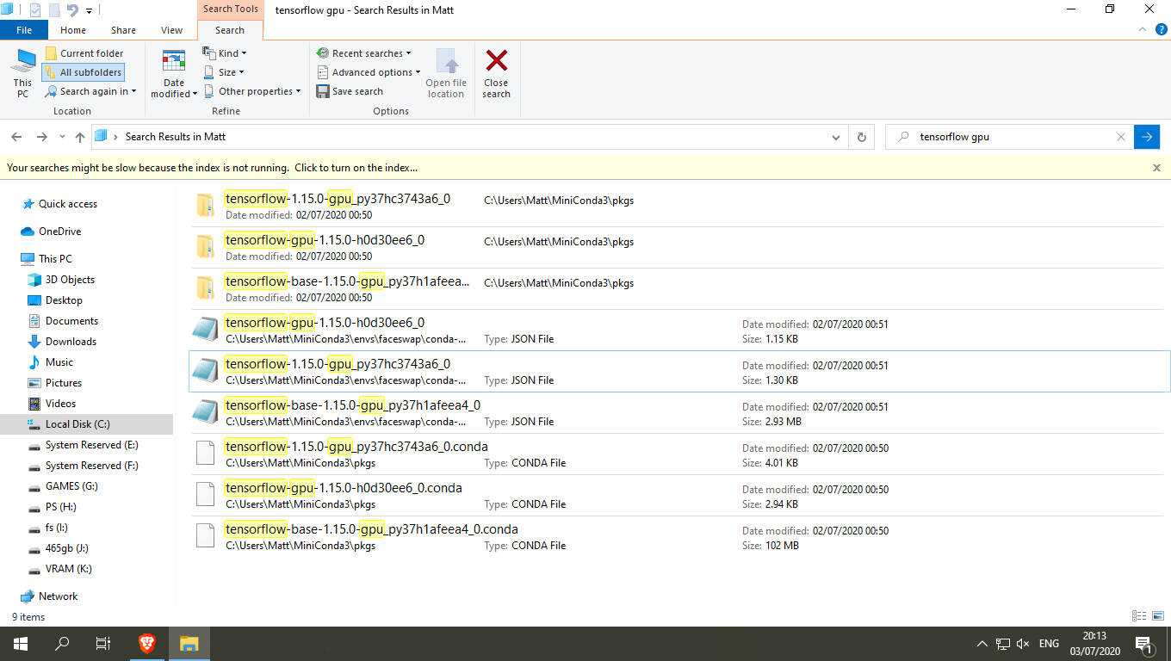Click the up one level arrow
The height and width of the screenshot is (661, 1171).
pos(80,137)
